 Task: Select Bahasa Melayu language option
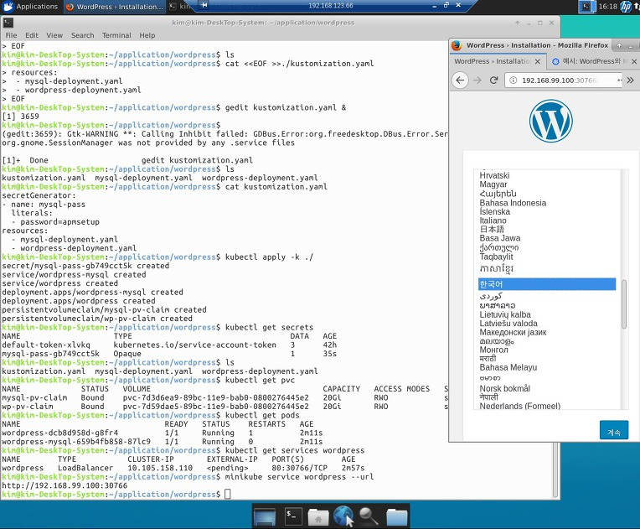pyautogui.click(x=508, y=367)
